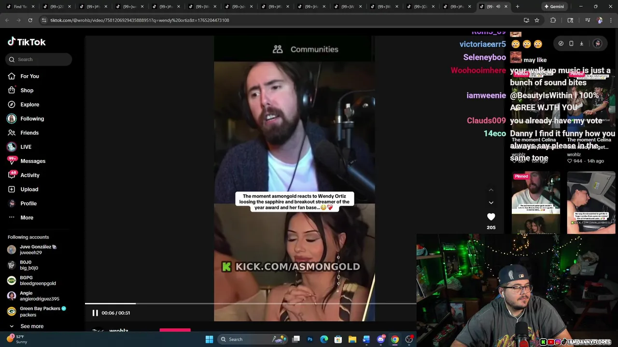The image size is (618, 347).
Task: Expand the More menu in TikTok sidebar
Action: click(x=27, y=217)
